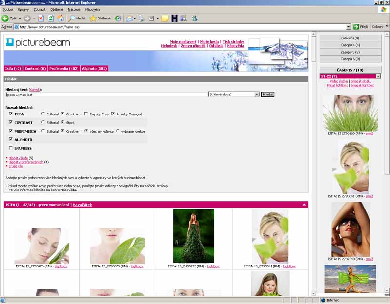
Task: Click the Mail envelope icon in toolbar
Action: coord(130,18)
